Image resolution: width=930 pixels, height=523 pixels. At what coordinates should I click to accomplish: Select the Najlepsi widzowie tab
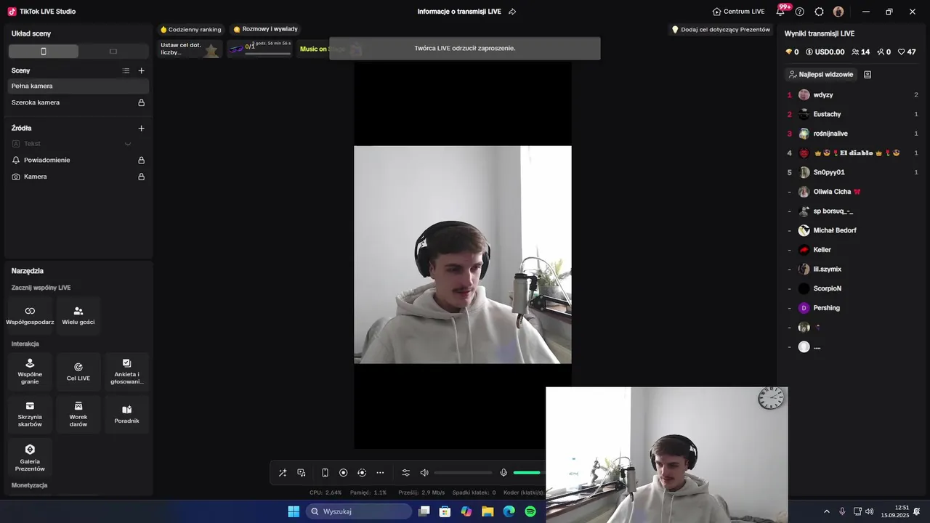(x=821, y=75)
